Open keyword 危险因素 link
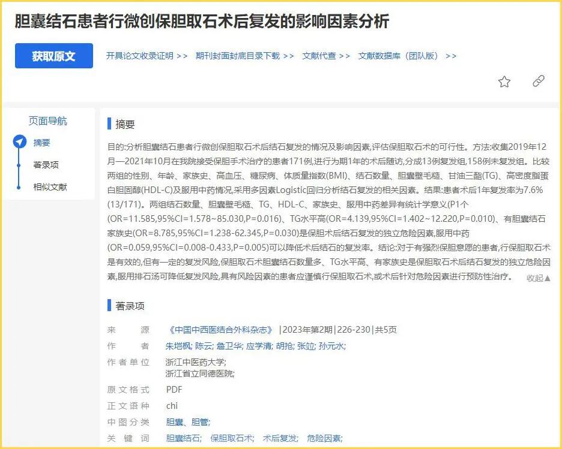The height and width of the screenshot is (449, 562). point(324,438)
